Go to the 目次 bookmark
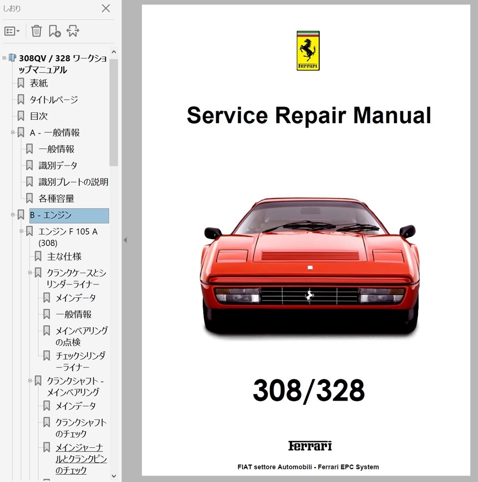 click(x=39, y=116)
